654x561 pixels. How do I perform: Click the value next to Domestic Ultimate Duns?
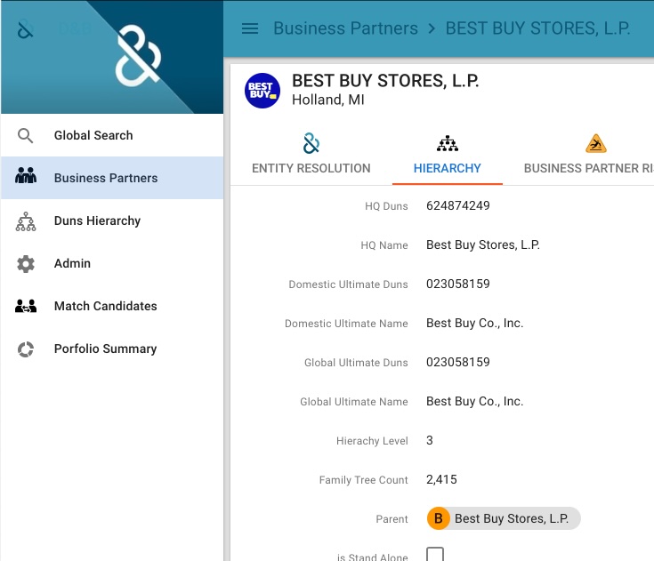[458, 284]
